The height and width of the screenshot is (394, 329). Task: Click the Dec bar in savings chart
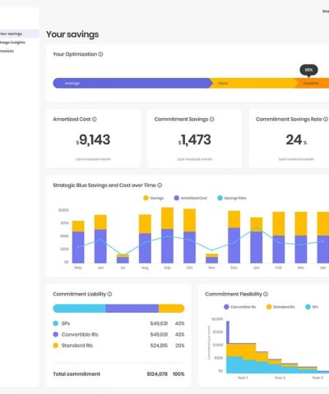tap(234, 237)
